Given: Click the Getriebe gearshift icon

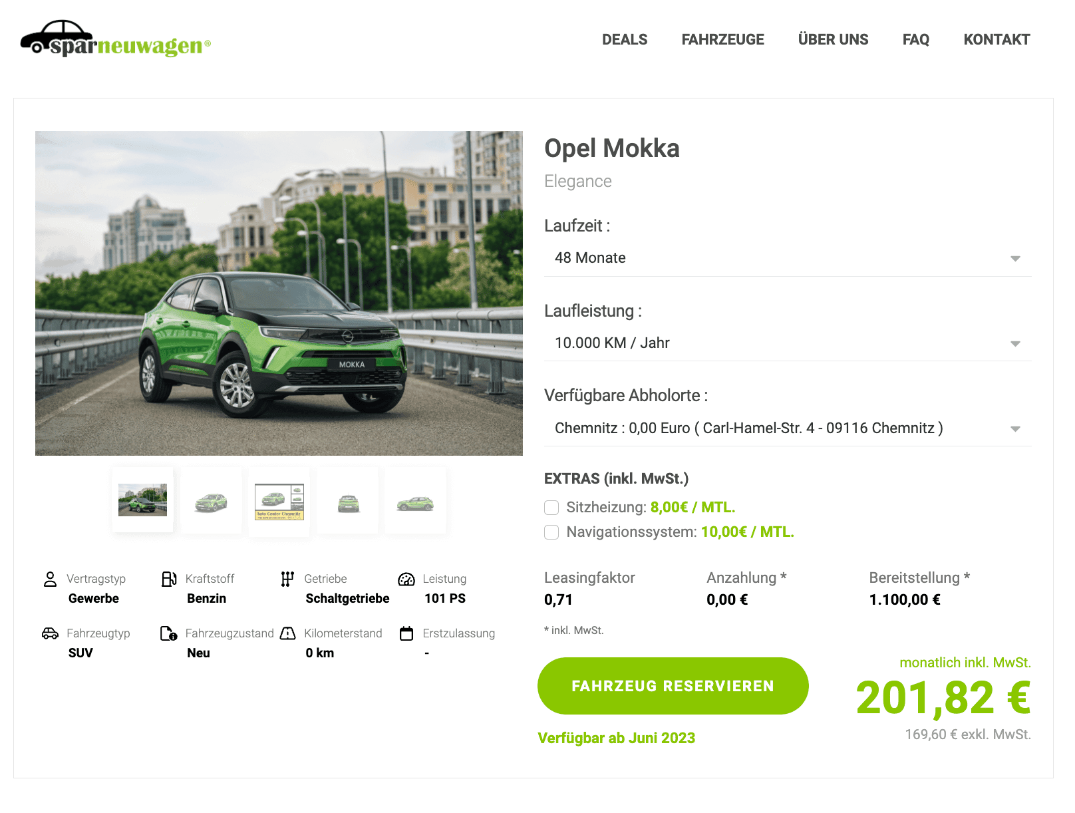Looking at the screenshot, I should 287,579.
